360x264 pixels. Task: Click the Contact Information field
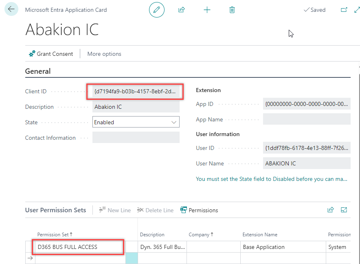pos(136,137)
